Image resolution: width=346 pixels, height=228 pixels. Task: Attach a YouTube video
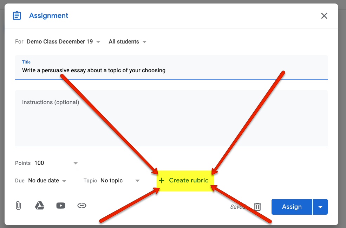60,206
